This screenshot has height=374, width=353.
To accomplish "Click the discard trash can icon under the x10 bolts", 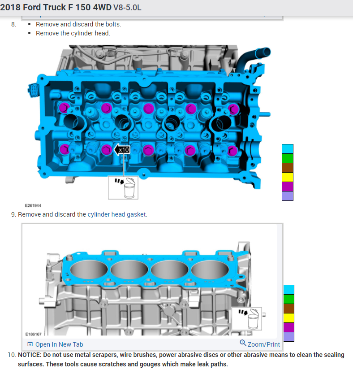I will point(123,187).
